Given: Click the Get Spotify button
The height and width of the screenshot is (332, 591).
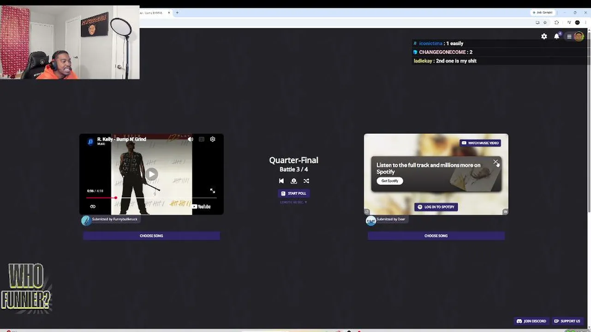Looking at the screenshot, I should tap(390, 181).
